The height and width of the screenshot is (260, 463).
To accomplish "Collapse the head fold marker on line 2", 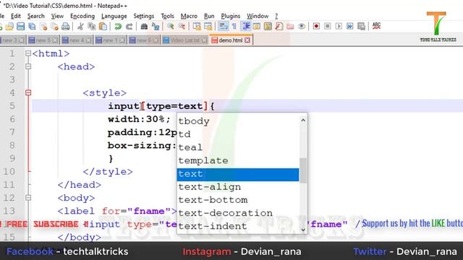I will [28, 66].
